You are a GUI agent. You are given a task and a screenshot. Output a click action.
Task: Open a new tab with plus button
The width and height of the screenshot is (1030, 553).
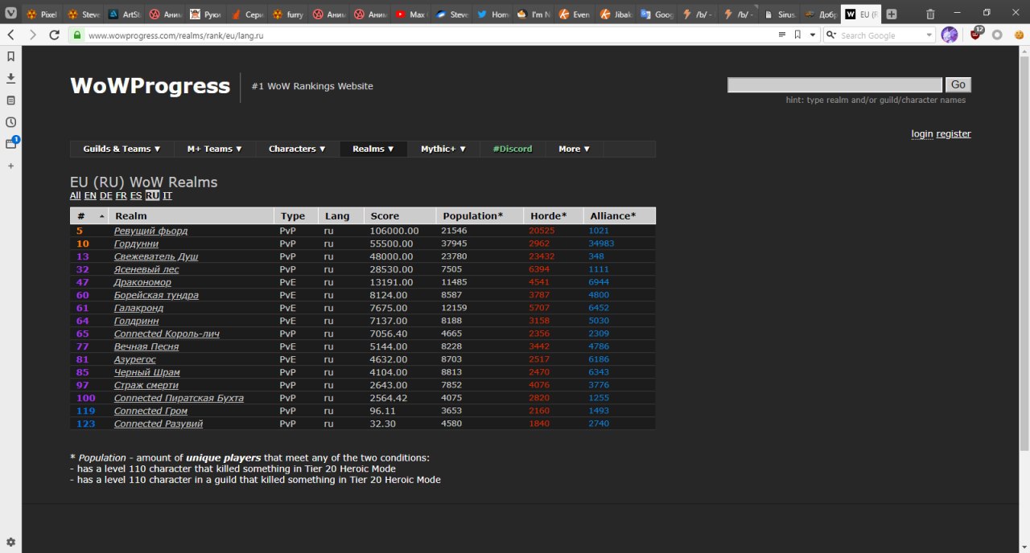coord(891,14)
